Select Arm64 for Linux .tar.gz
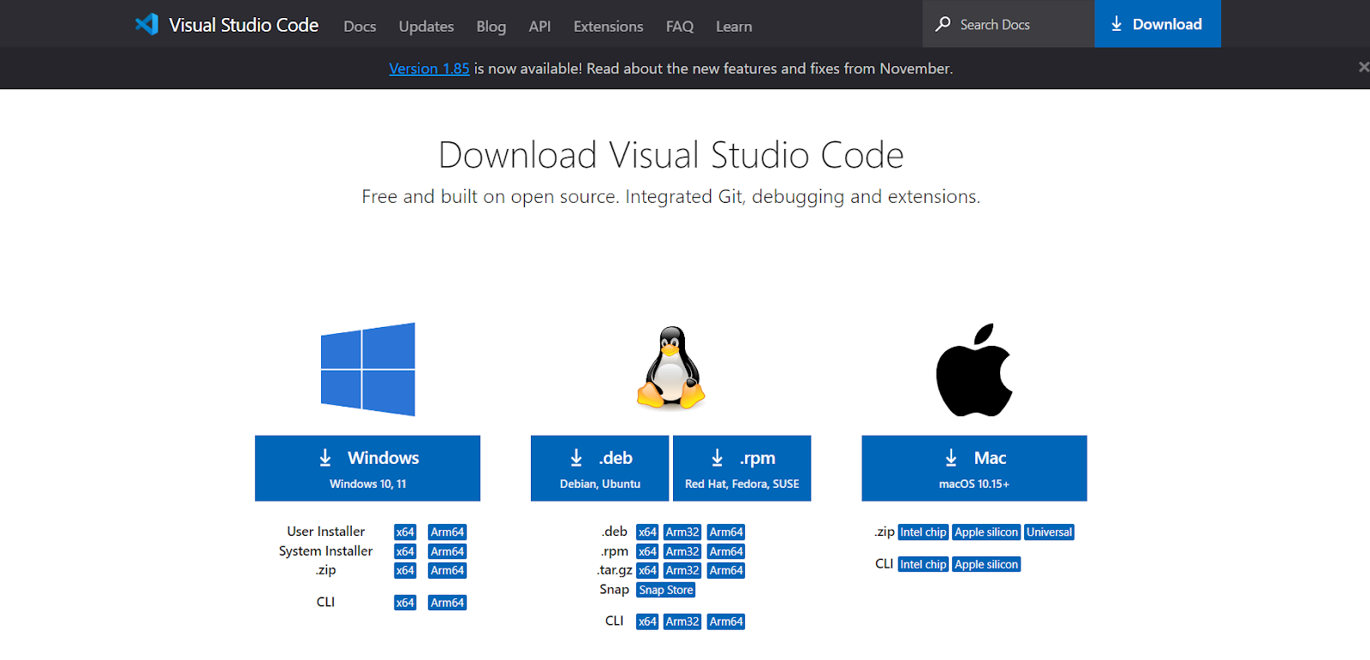This screenshot has height=660, width=1370. point(726,571)
